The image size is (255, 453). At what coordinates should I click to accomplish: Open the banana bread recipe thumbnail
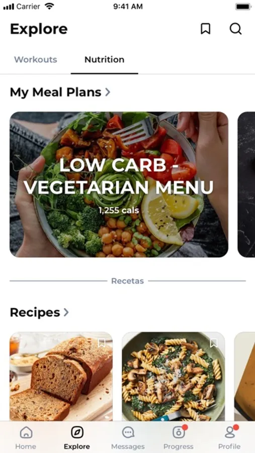coord(61,376)
